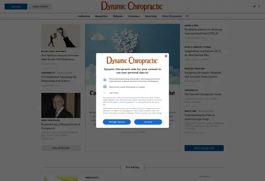Open The Powerful Chiropractic Touch article link
Screen dimensions: 265x181
tap(203, 94)
